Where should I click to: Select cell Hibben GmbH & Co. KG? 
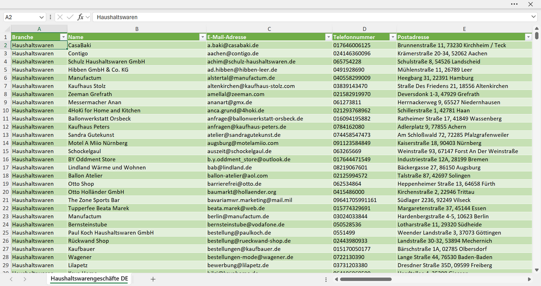(137, 70)
